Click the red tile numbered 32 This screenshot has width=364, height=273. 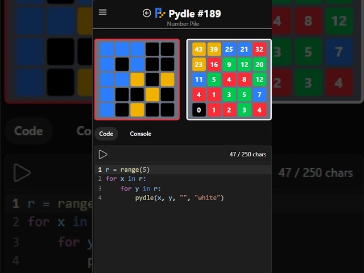[x=259, y=49]
